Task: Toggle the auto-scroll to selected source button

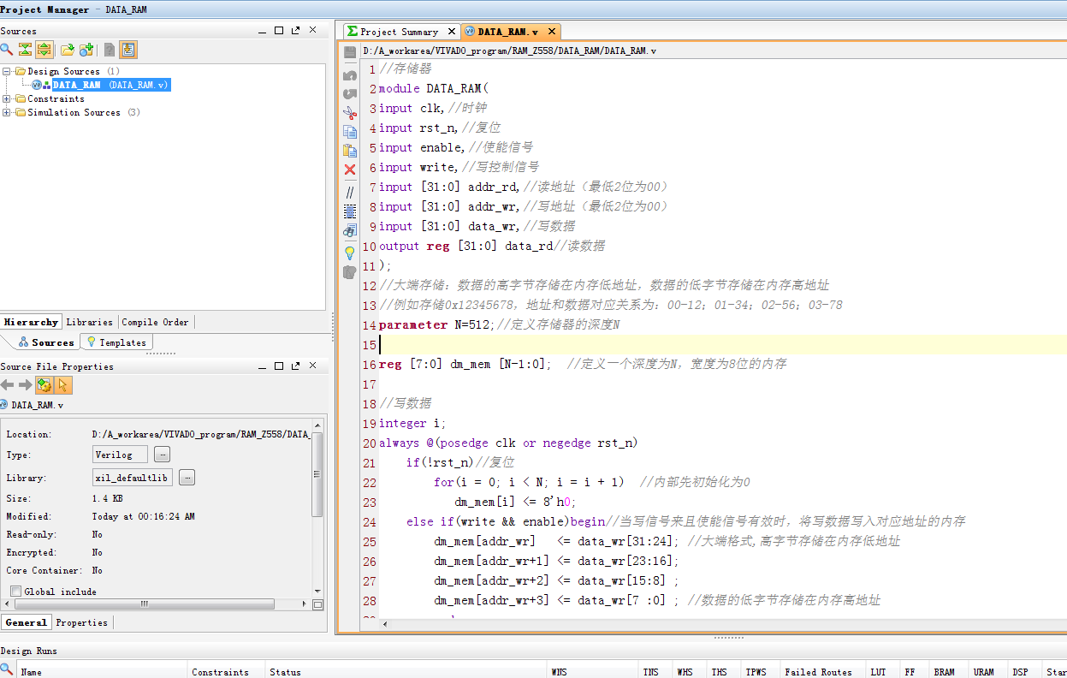Action: (127, 50)
